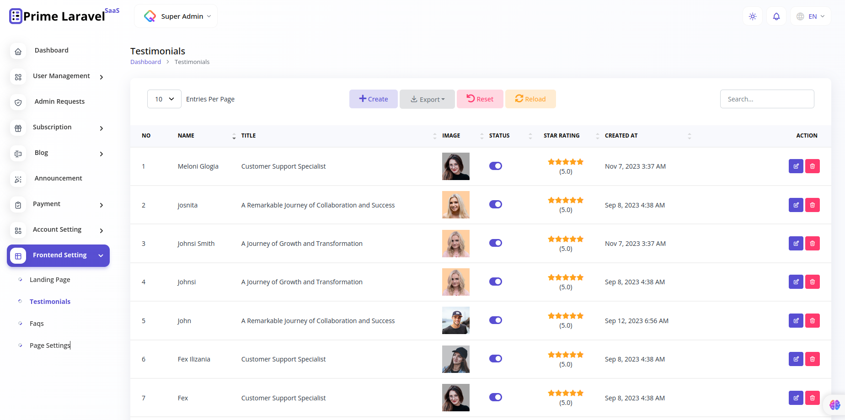
Task: Click the Dashboard home icon in sidebar
Action: pos(18,51)
